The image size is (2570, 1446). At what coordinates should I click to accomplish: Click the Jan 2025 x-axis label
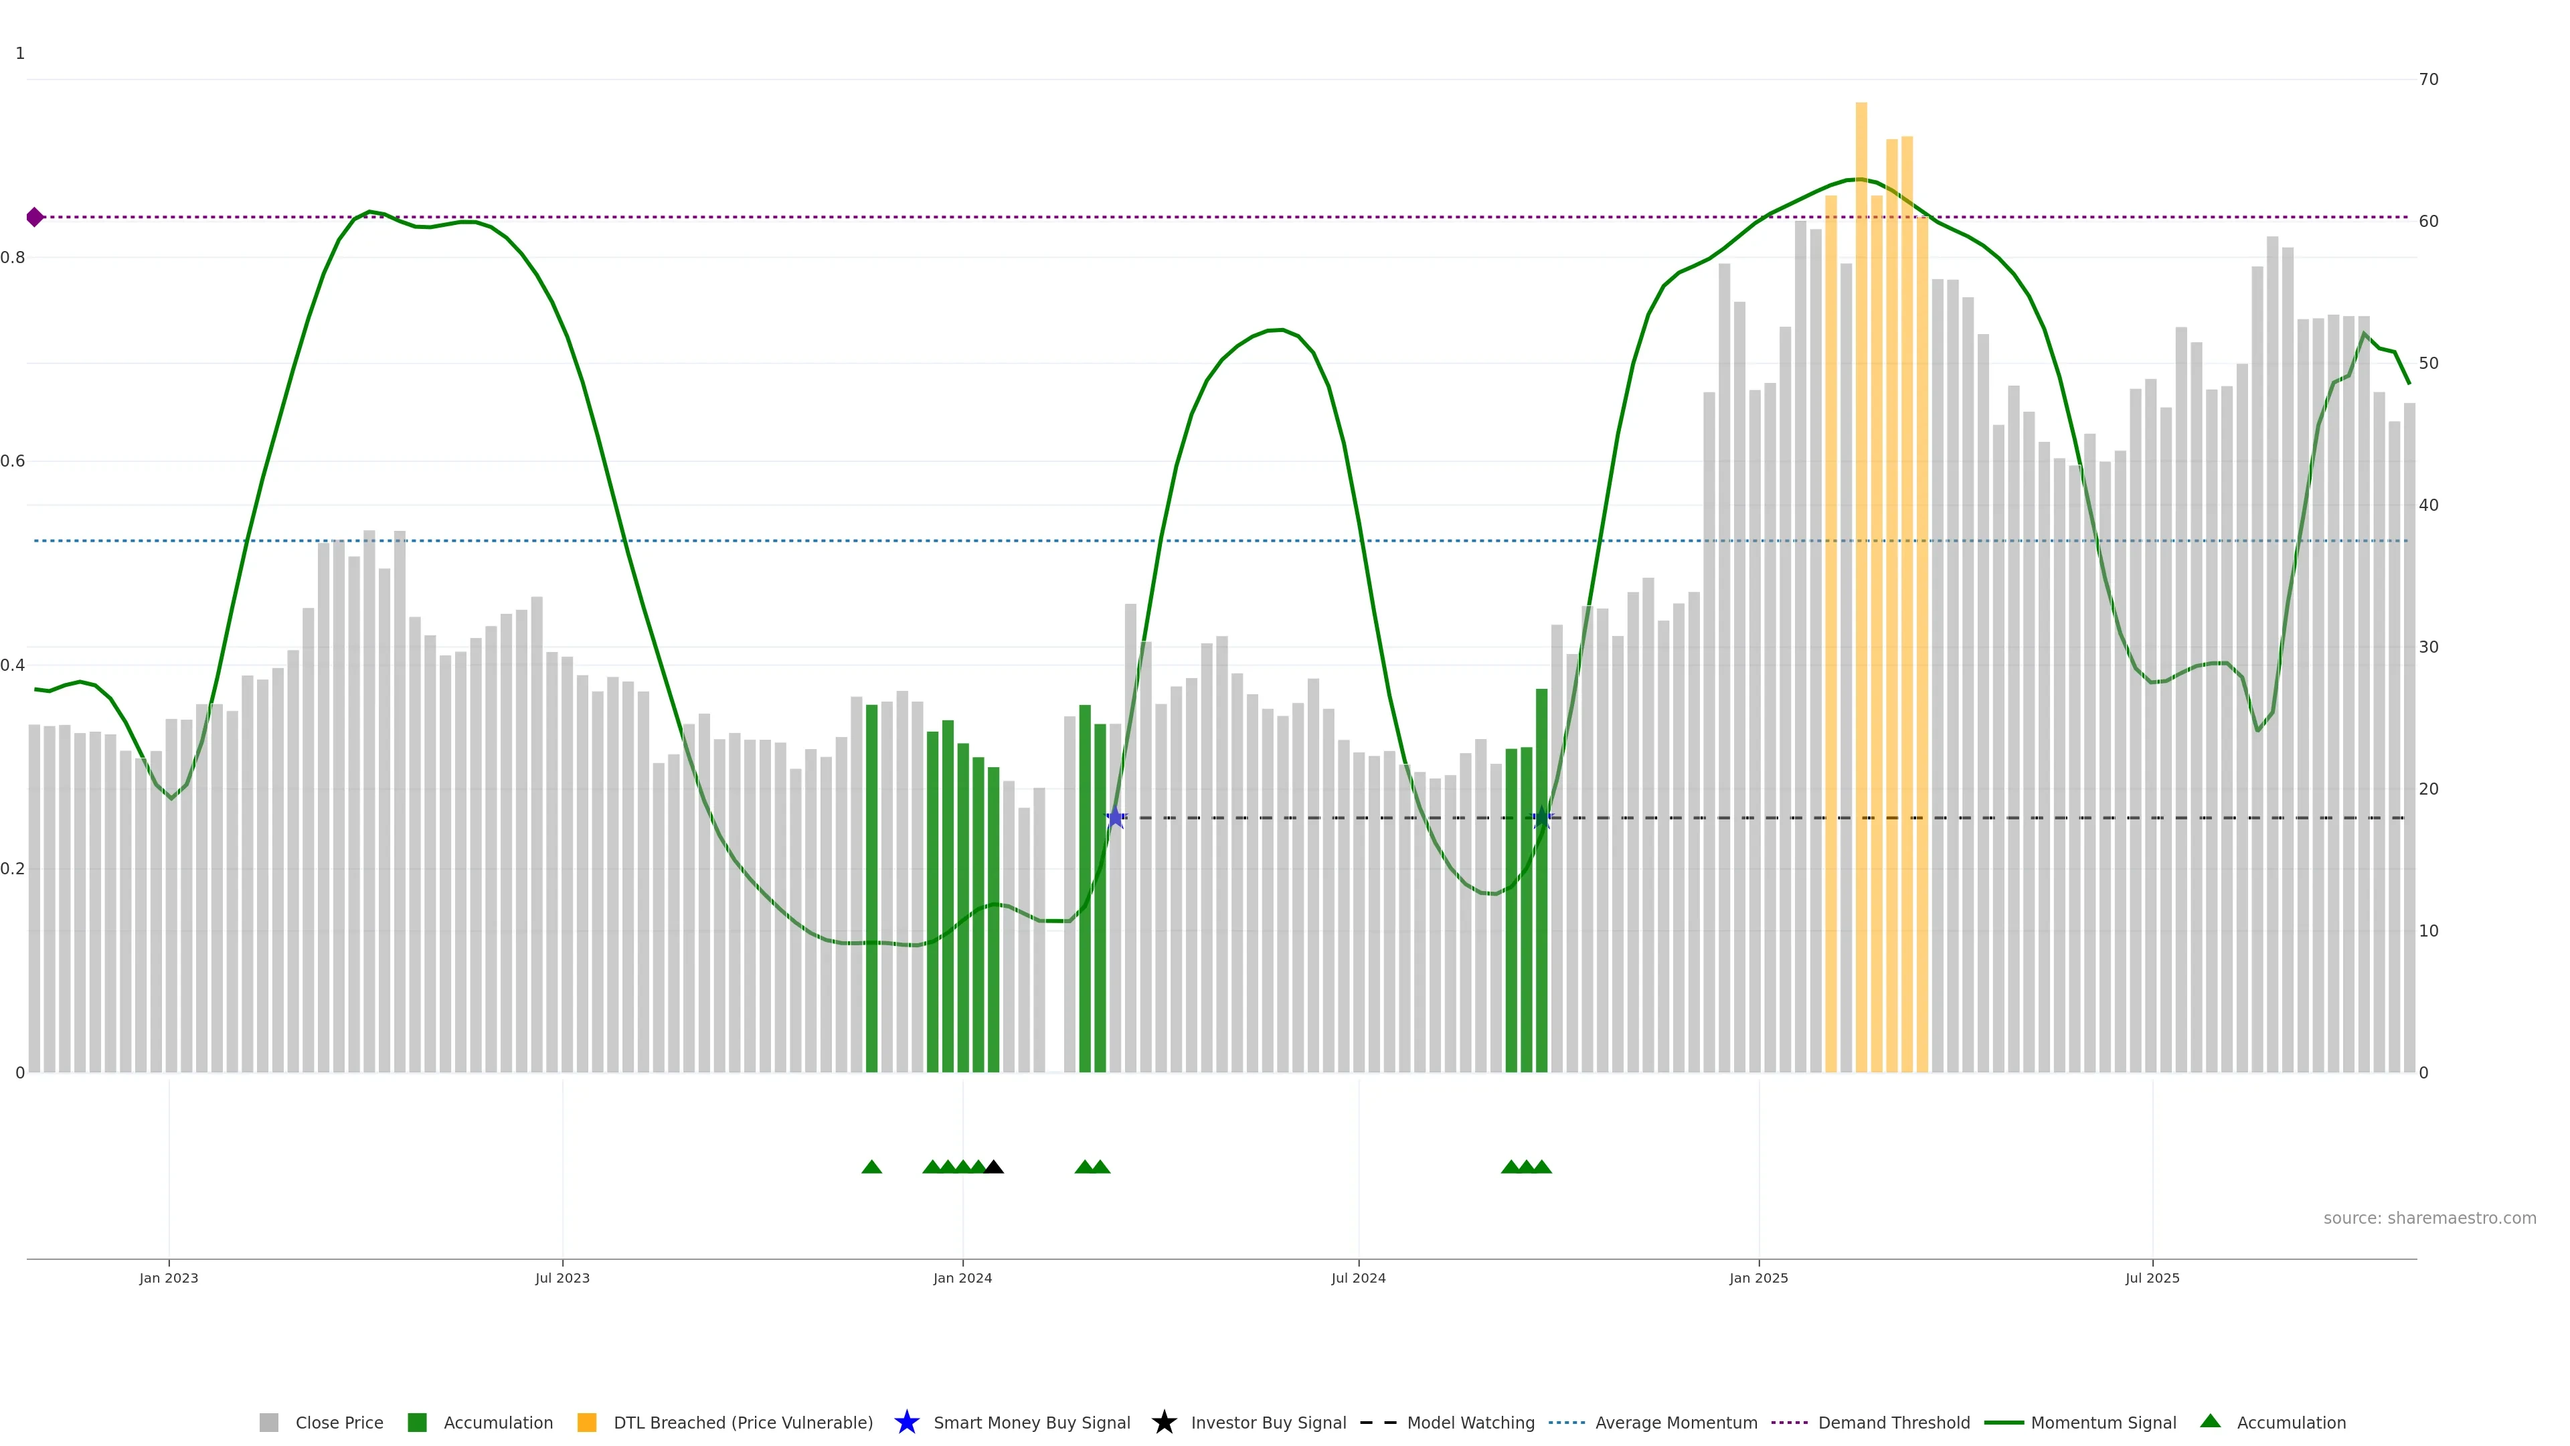[x=1758, y=1277]
